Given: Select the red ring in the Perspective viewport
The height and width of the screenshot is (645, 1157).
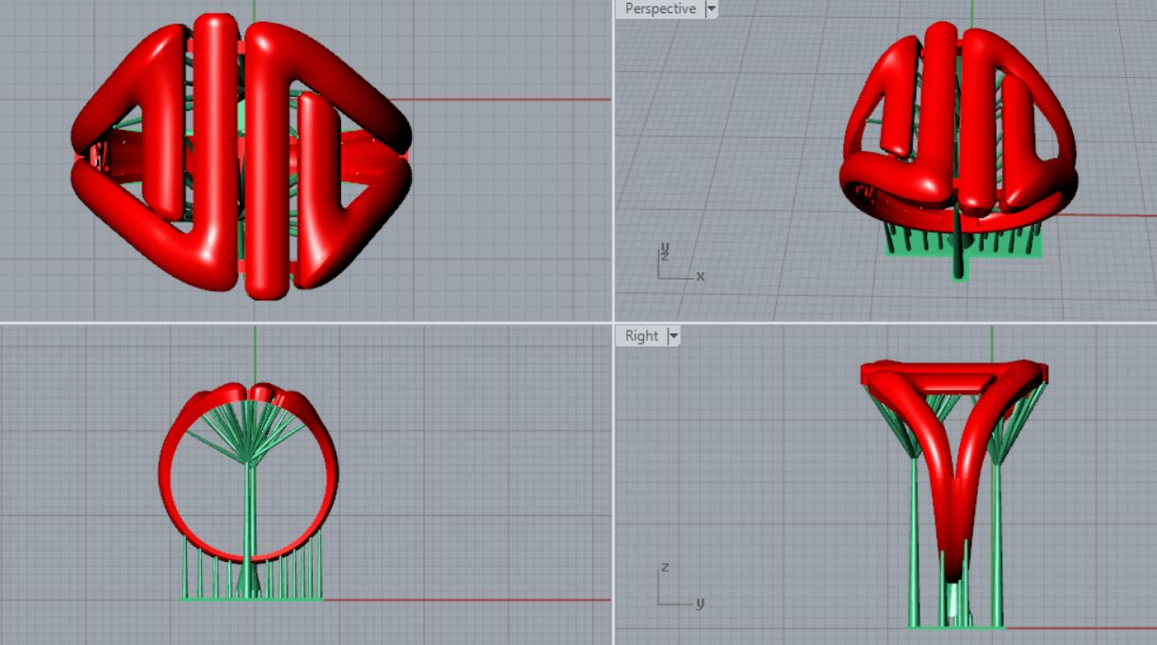Looking at the screenshot, I should 943,113.
